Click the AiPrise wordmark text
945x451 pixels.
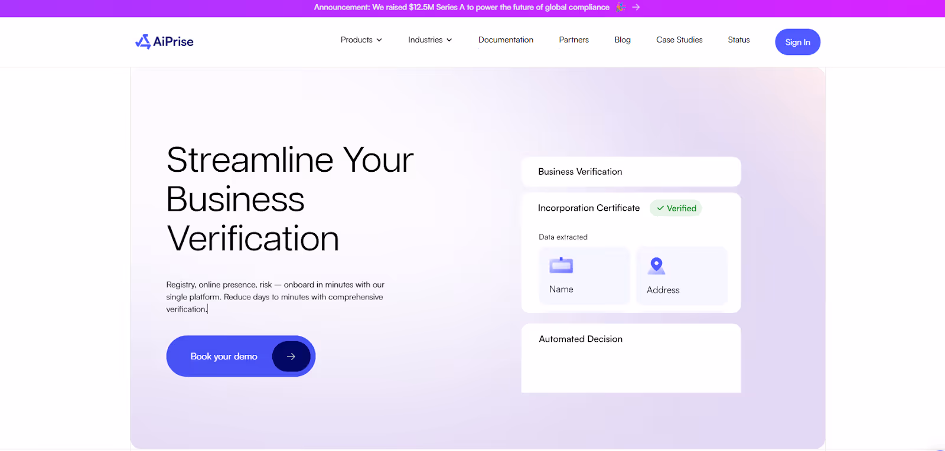[x=174, y=41]
